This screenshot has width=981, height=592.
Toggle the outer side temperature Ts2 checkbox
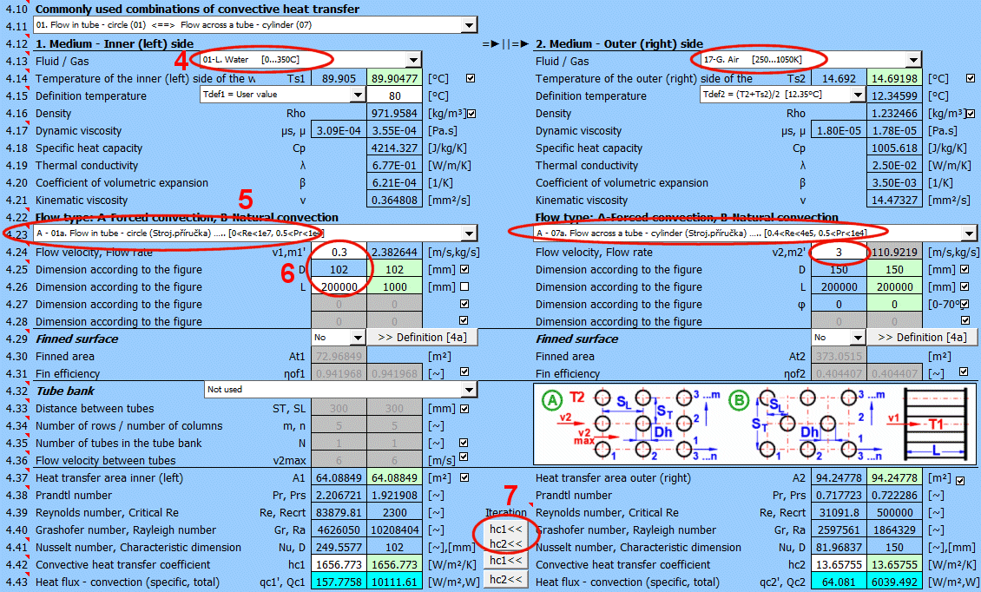click(x=971, y=78)
